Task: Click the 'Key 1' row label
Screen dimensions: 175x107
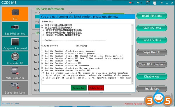Action: pos(36,41)
